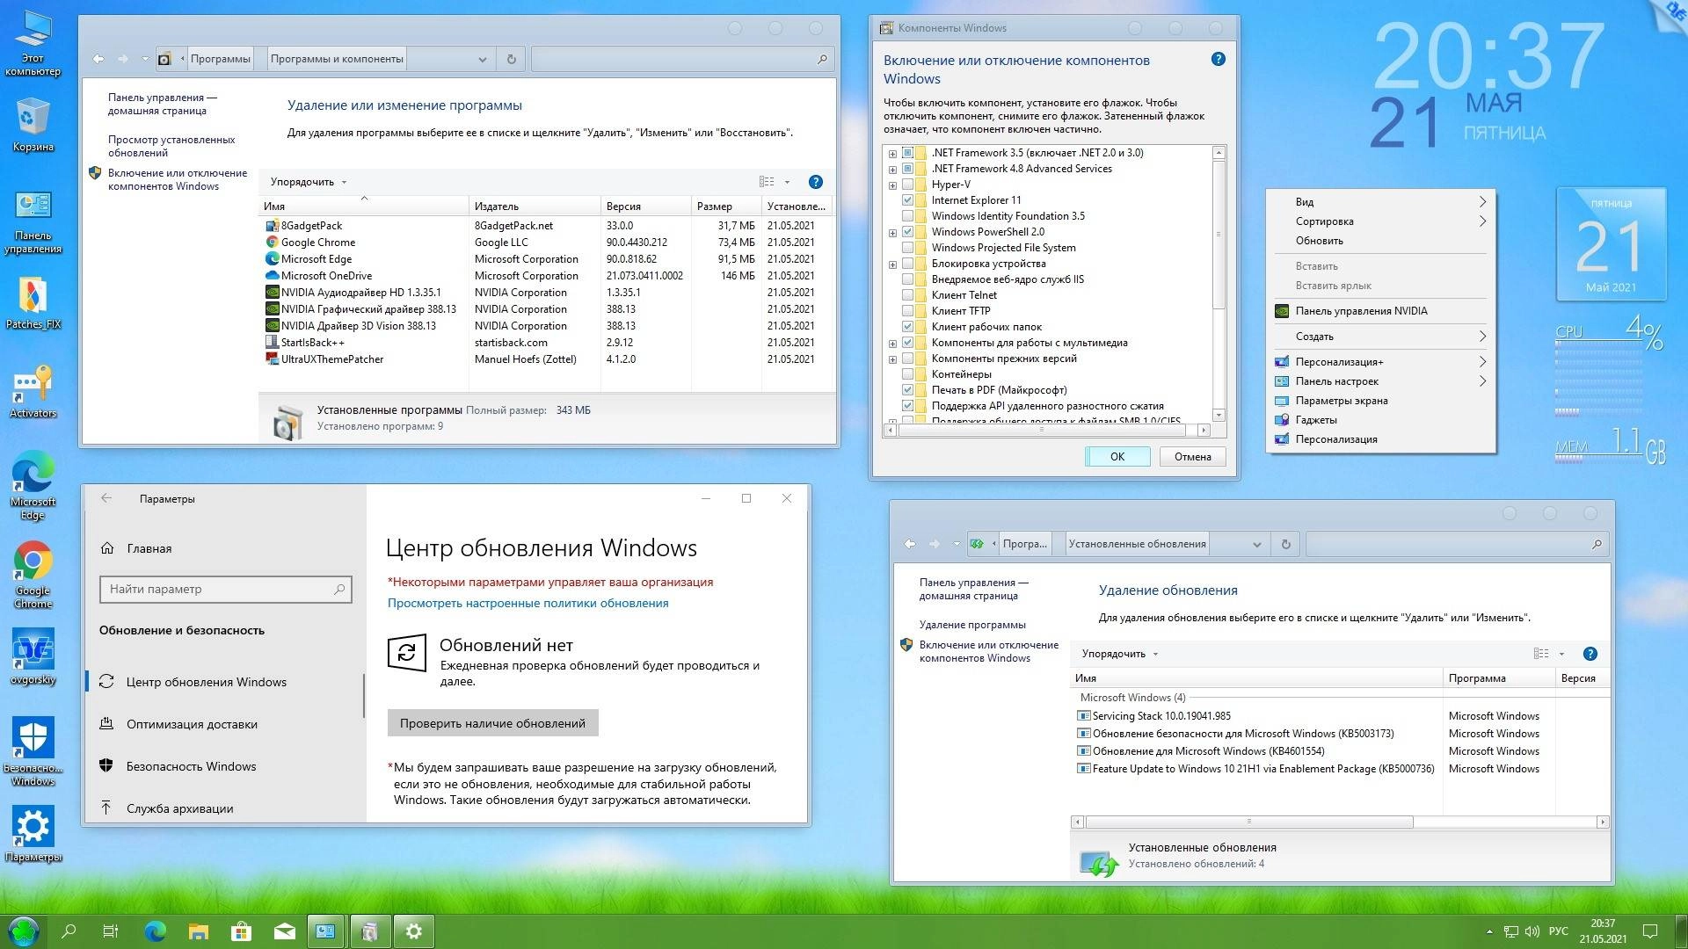Screen dimensions: 1688x949
Task: Open Параметры desktop shortcut
Action: click(33, 835)
